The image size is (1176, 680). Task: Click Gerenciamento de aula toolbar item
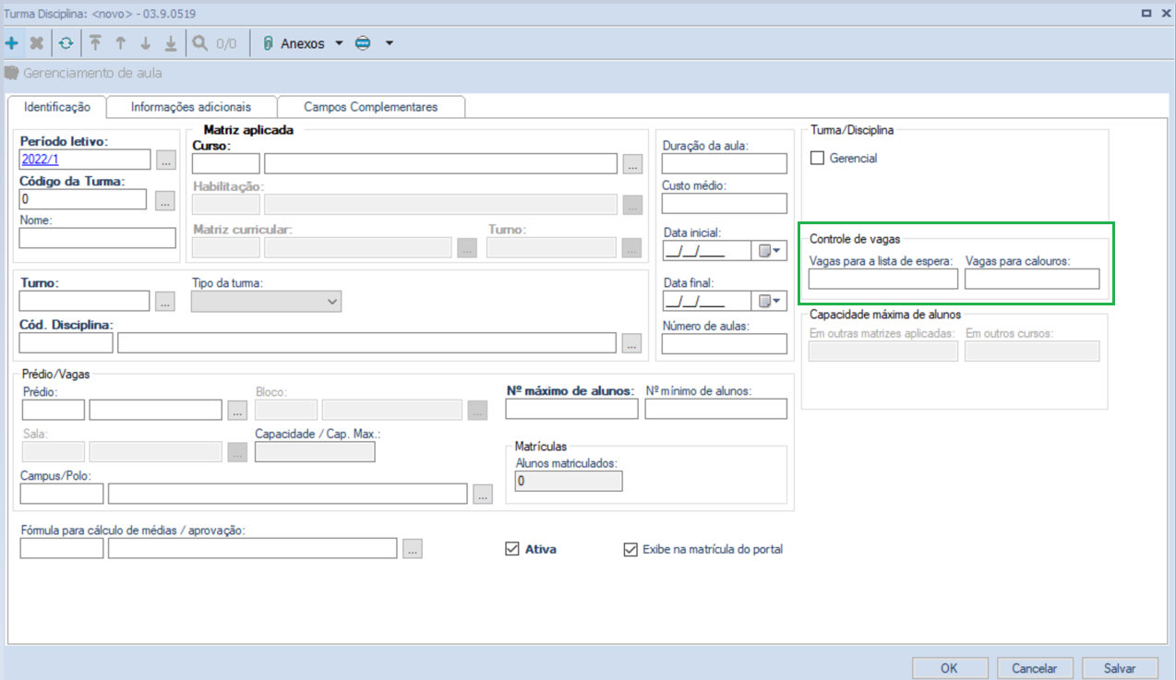click(83, 73)
